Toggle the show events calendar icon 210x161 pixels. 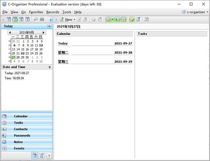click(124, 20)
